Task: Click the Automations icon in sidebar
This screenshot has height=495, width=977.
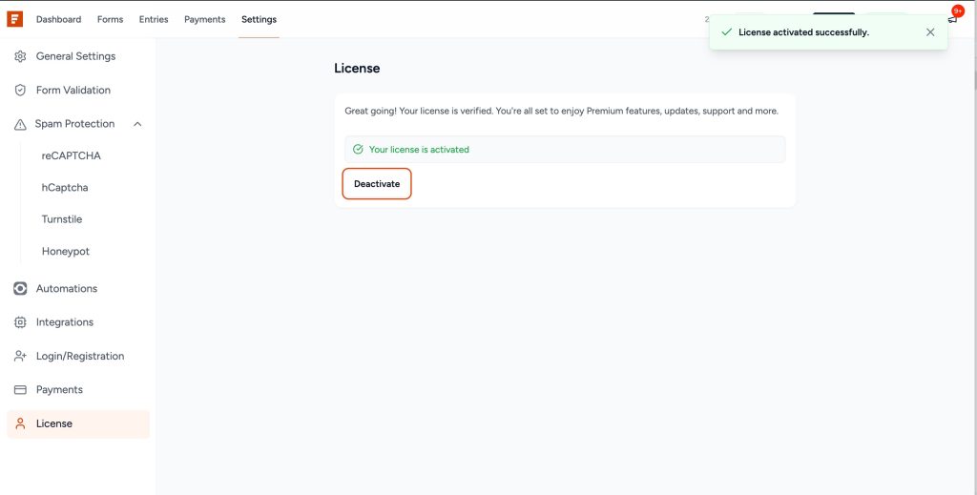Action: (20, 288)
